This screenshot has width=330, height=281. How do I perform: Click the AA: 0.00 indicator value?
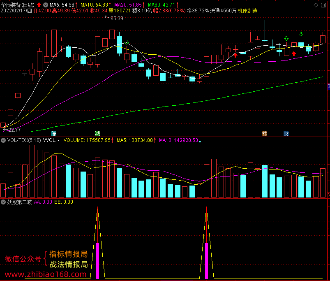(43, 202)
